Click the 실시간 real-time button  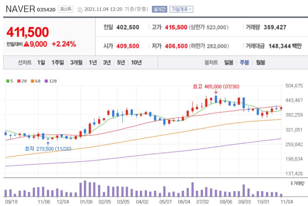pyautogui.click(x=159, y=9)
